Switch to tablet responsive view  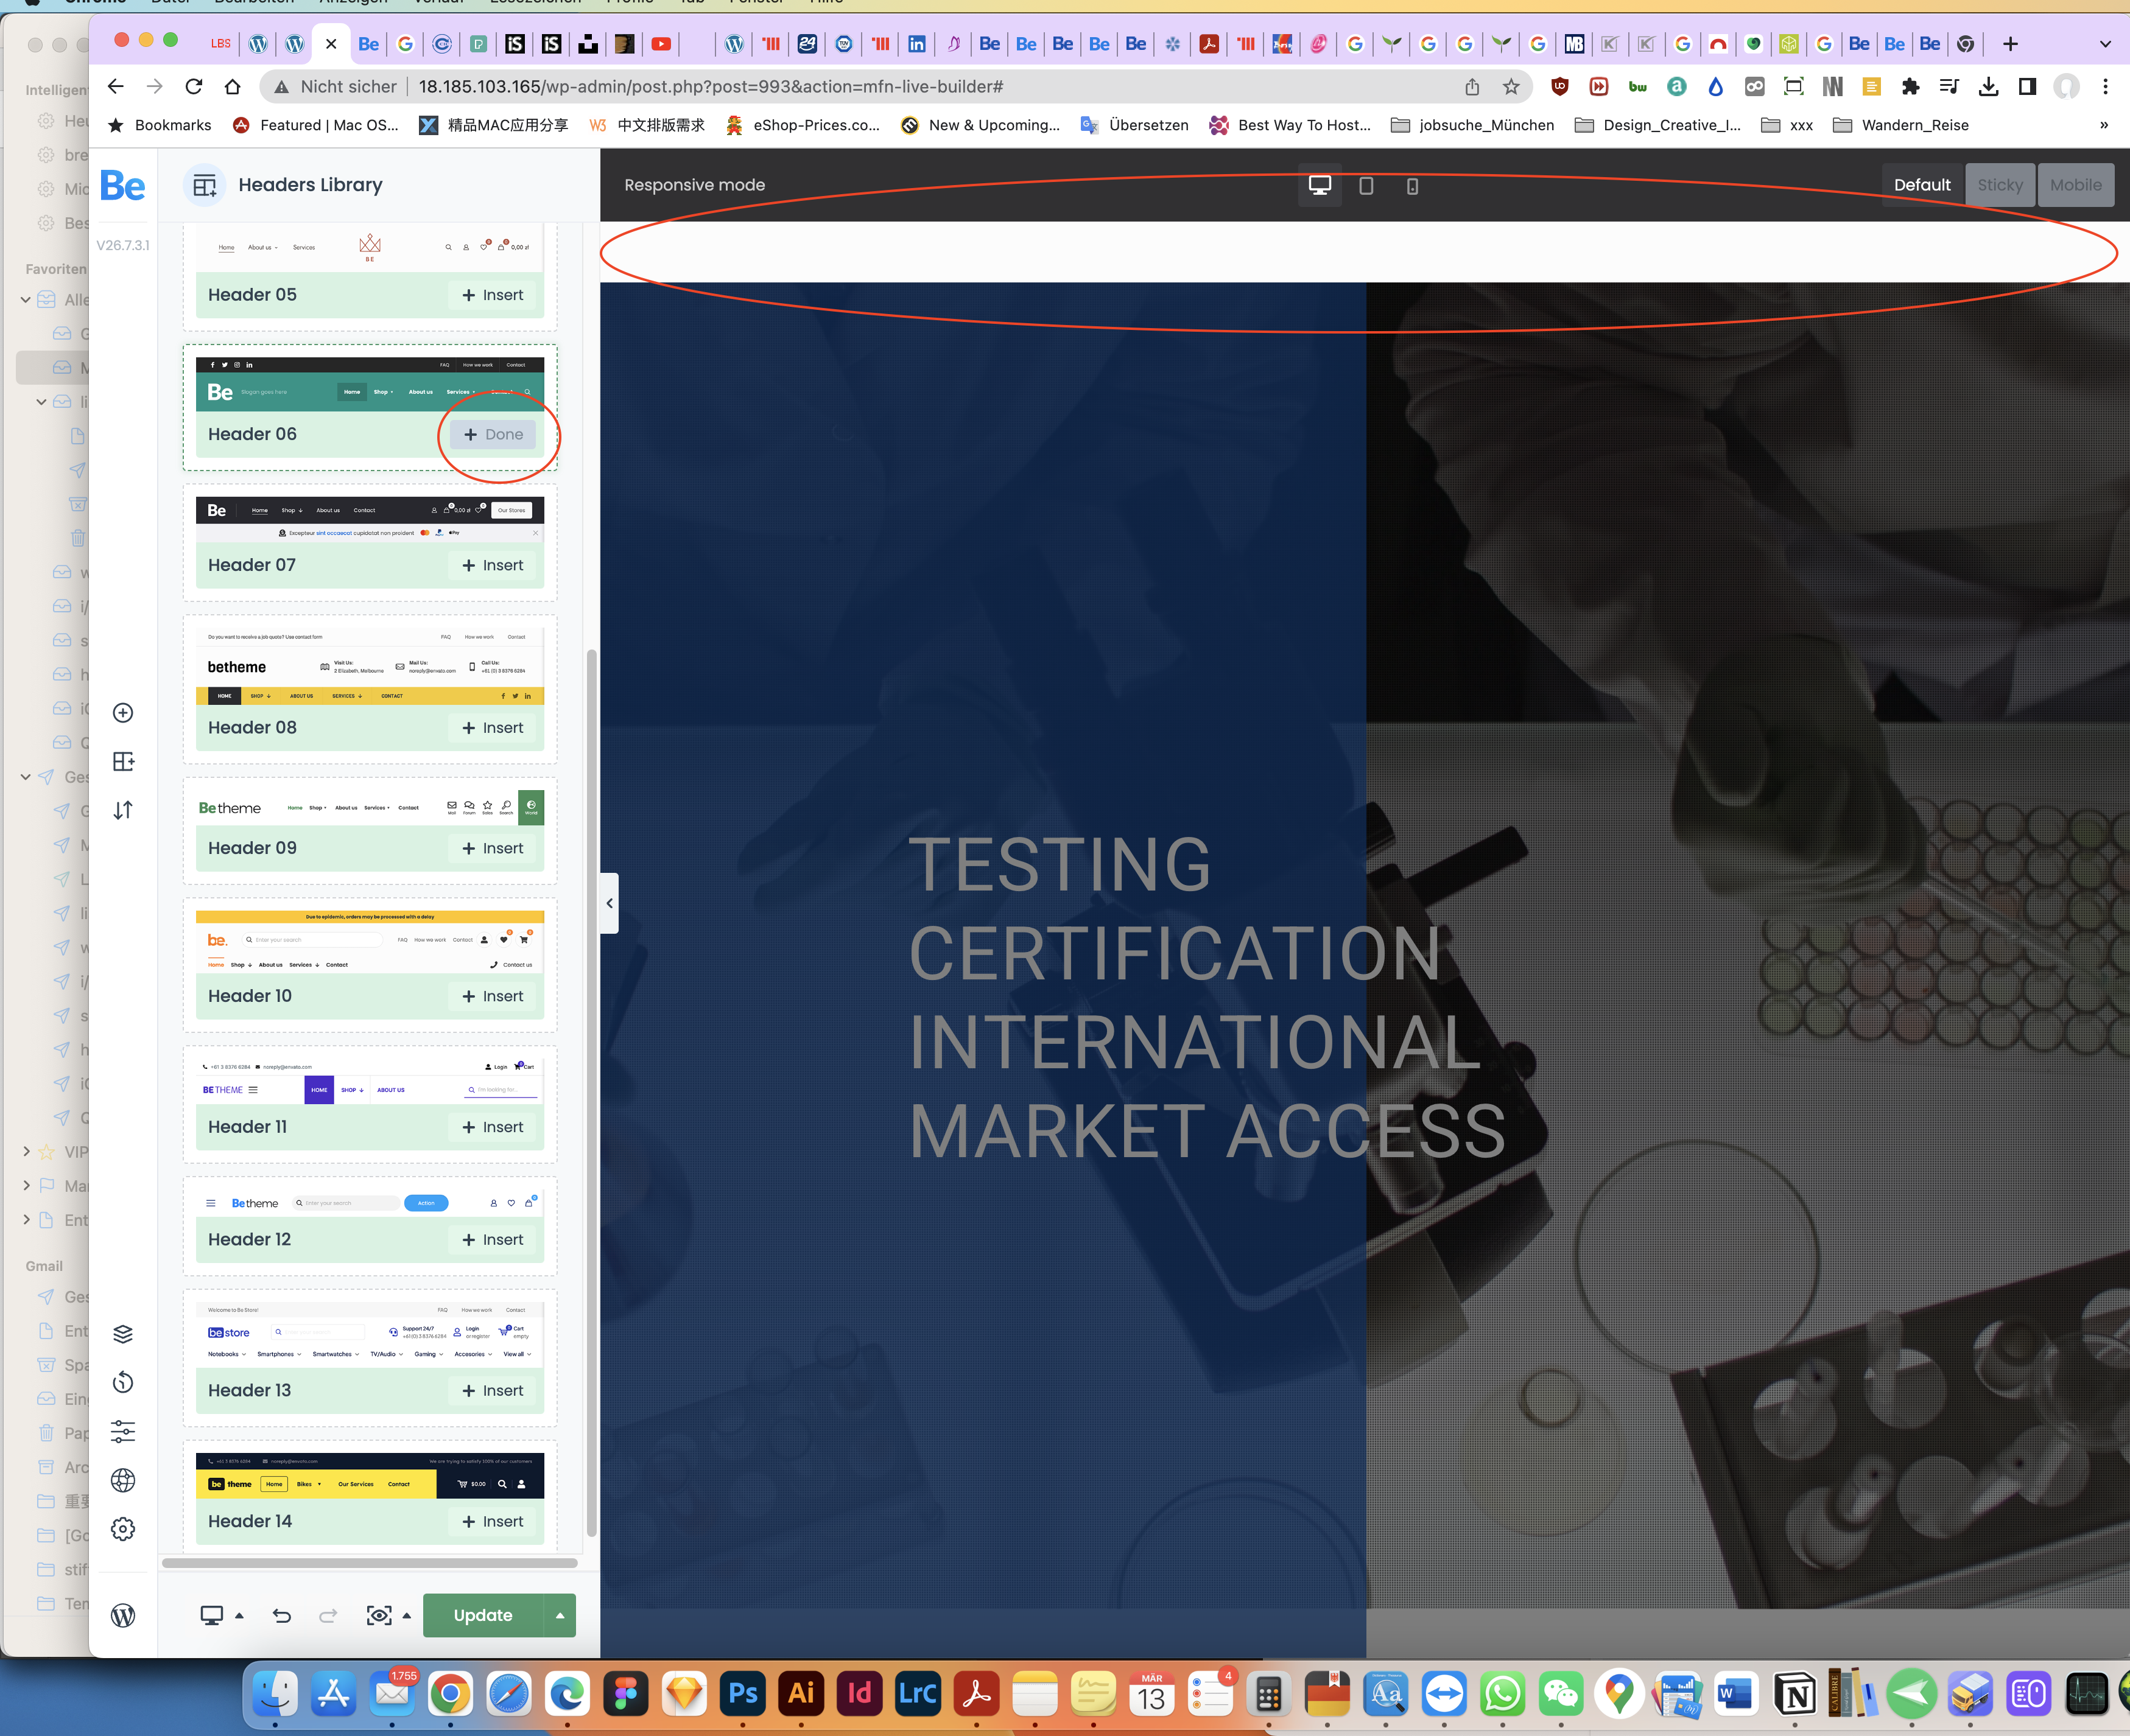tap(1366, 185)
